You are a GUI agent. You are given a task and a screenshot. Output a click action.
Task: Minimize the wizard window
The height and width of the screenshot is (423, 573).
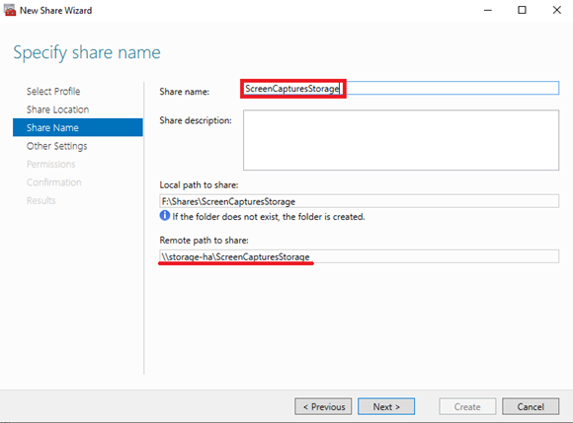pos(488,10)
